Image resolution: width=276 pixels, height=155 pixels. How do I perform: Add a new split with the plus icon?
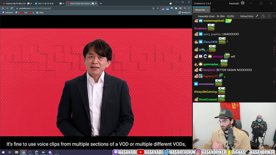pos(274,16)
